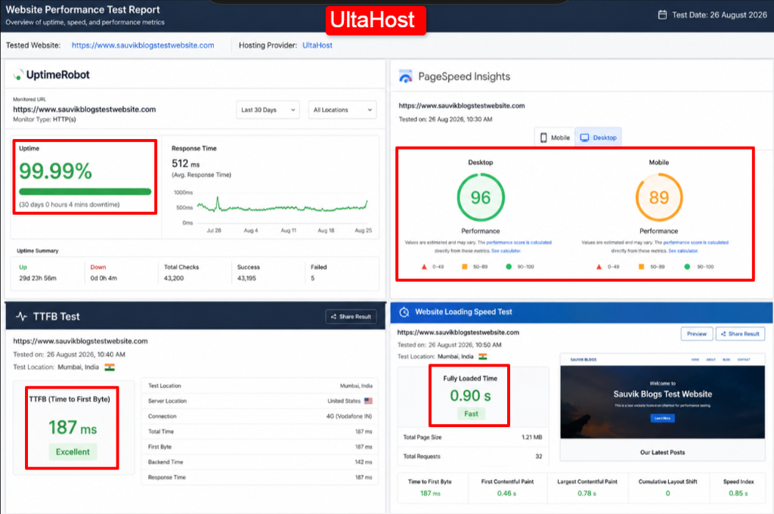Click the TTFB Test pulse icon
The width and height of the screenshot is (774, 514).
21,317
